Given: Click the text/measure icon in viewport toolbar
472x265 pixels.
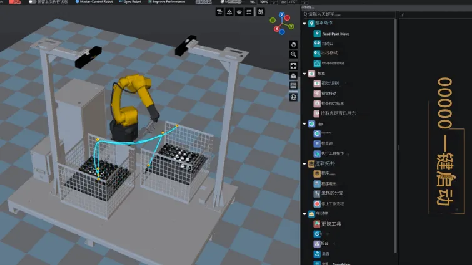Looking at the screenshot, I should pyautogui.click(x=219, y=12).
